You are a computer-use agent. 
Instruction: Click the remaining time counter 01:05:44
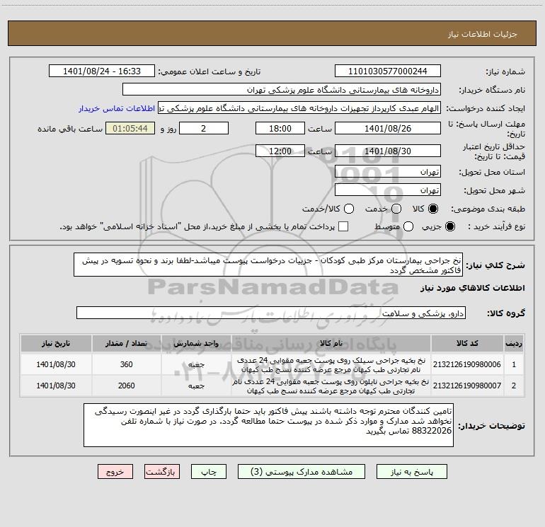point(130,128)
